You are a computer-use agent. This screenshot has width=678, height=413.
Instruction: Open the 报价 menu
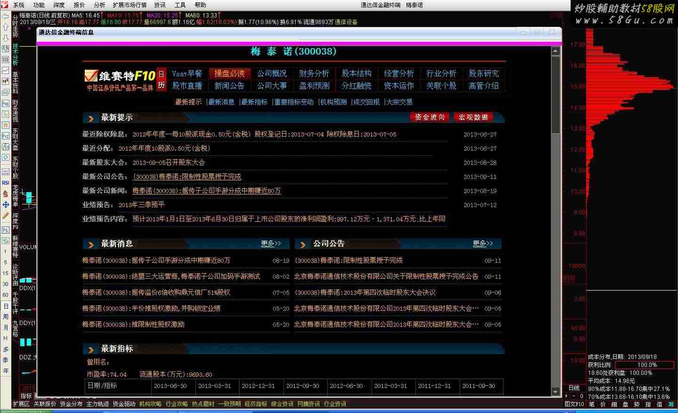[x=80, y=5]
